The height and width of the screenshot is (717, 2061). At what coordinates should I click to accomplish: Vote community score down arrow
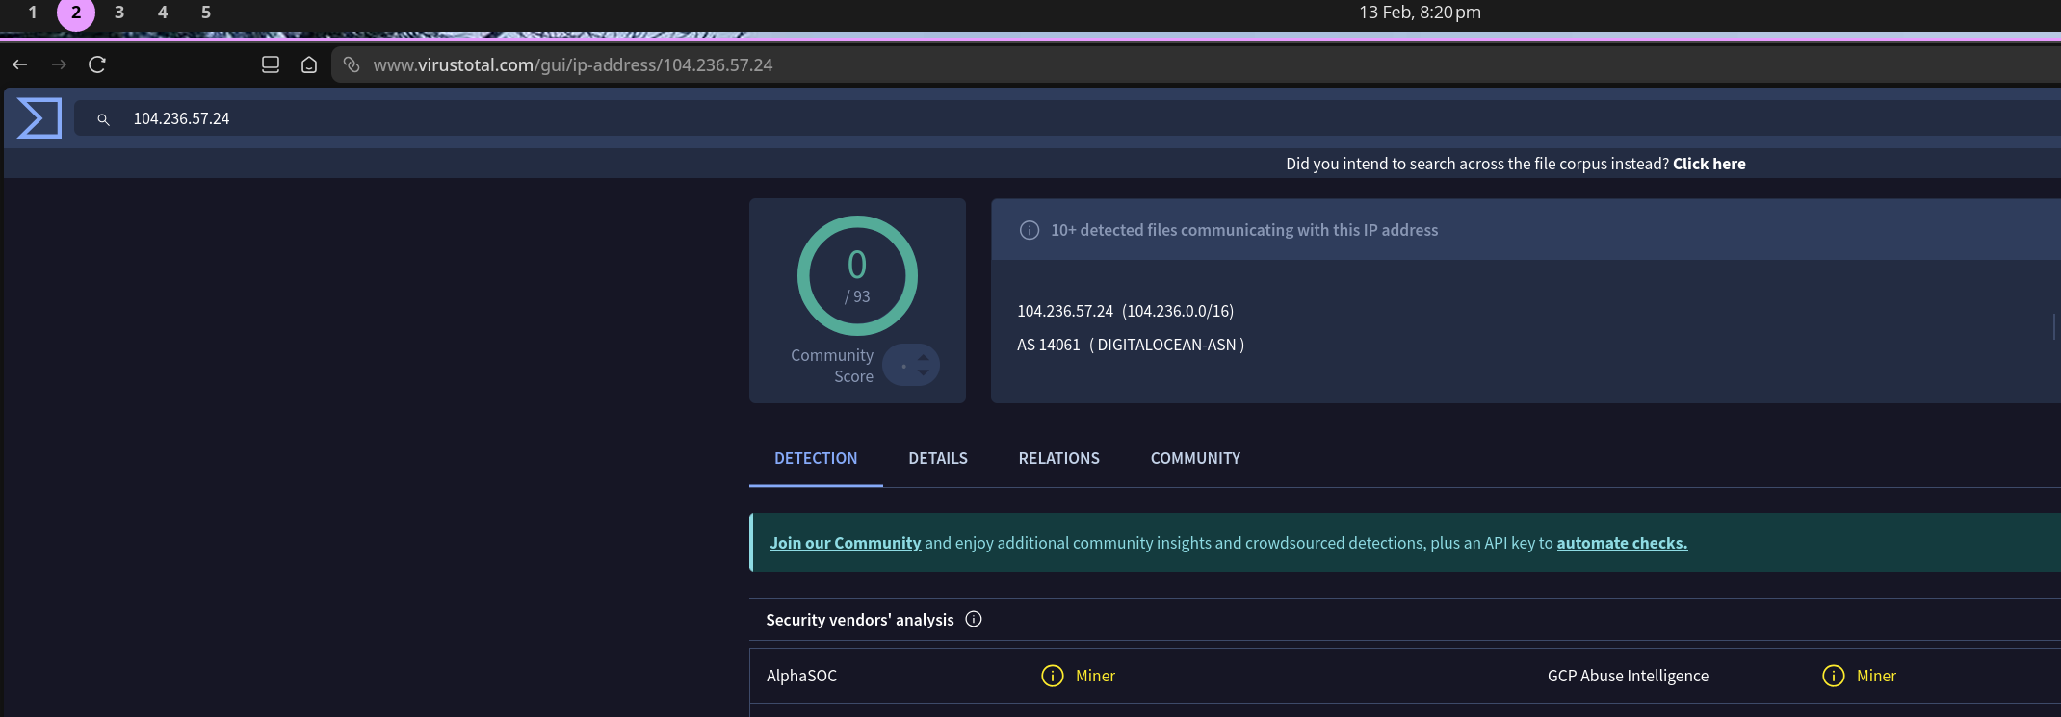tap(924, 372)
